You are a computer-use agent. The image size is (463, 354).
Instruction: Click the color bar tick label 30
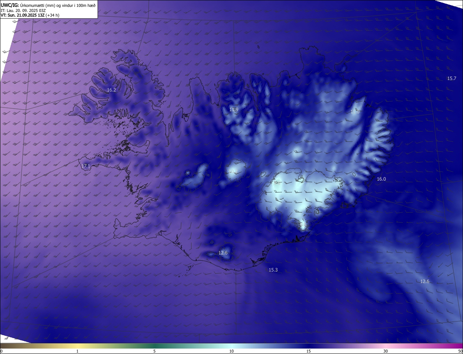[x=386, y=351]
